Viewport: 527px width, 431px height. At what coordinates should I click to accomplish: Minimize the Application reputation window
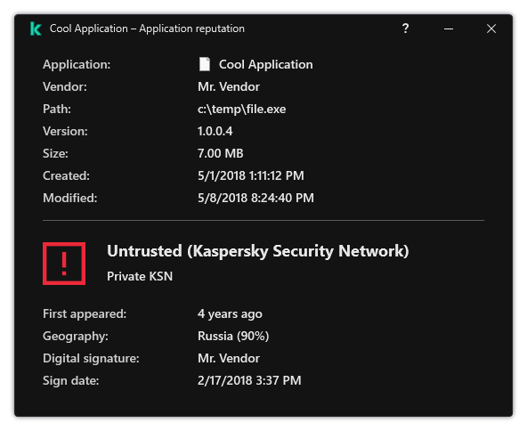(x=449, y=28)
